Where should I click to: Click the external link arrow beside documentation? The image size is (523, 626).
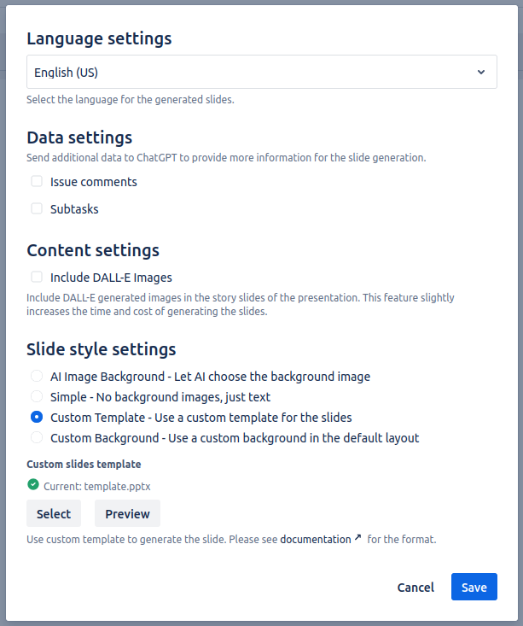[357, 539]
